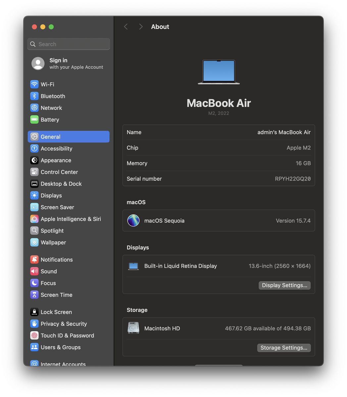The width and height of the screenshot is (347, 397).
Task: Click the macOS Sequoia icon
Action: 133,221
